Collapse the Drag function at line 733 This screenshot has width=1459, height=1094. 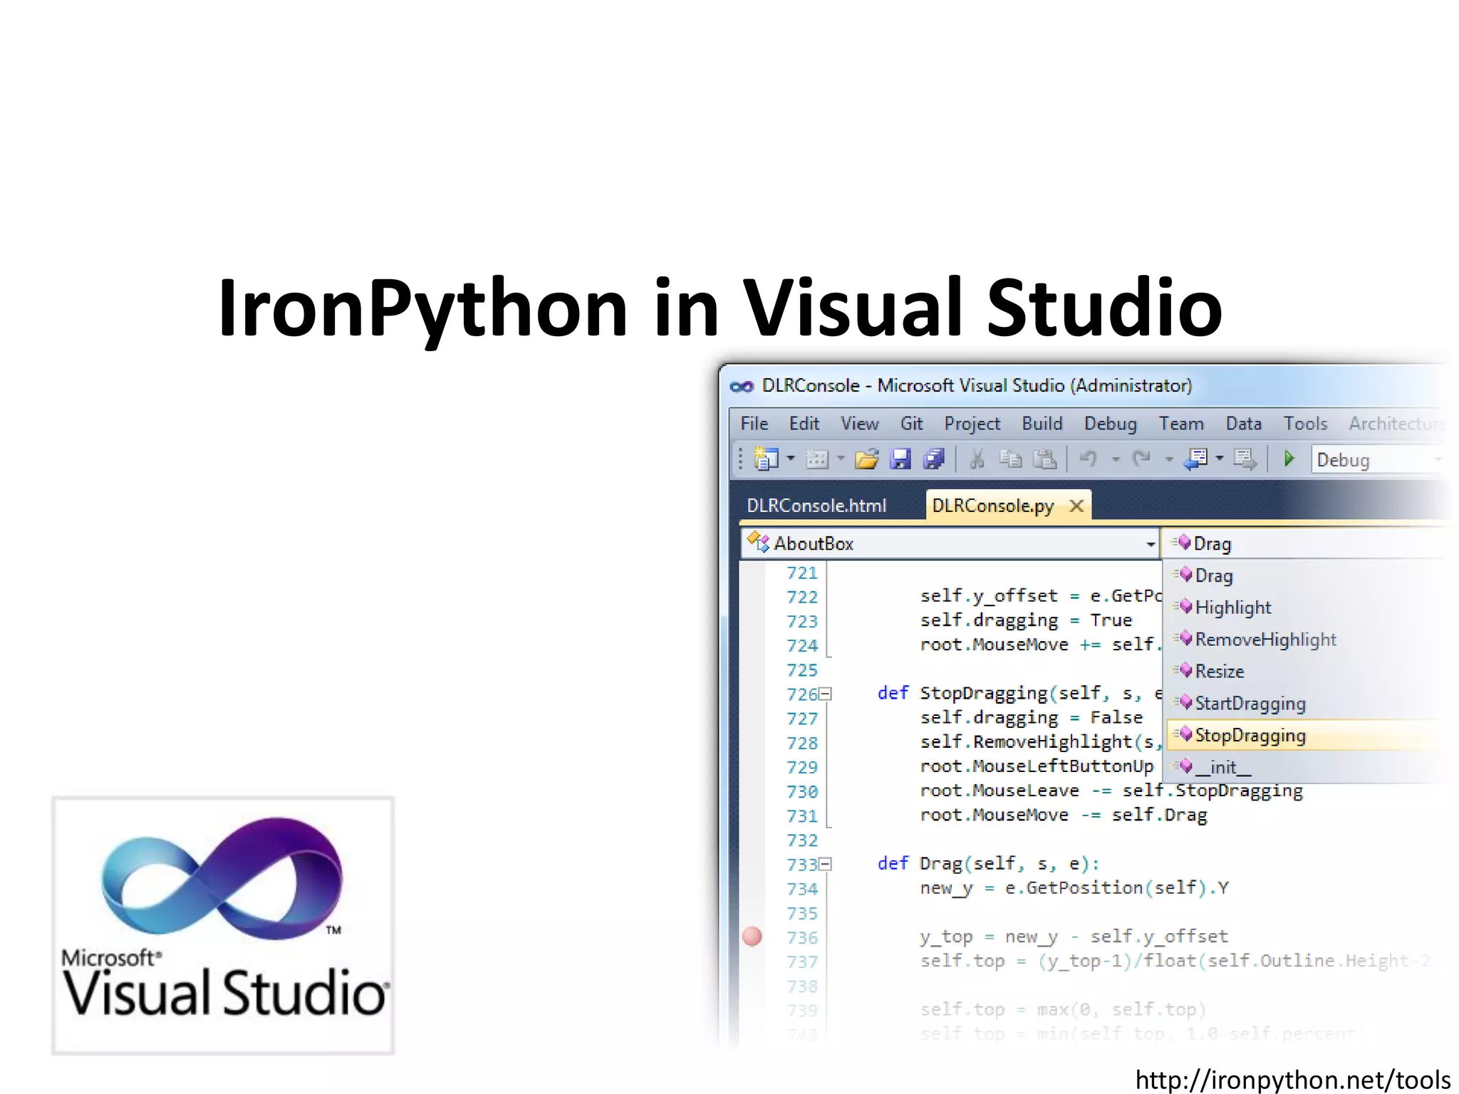(825, 864)
